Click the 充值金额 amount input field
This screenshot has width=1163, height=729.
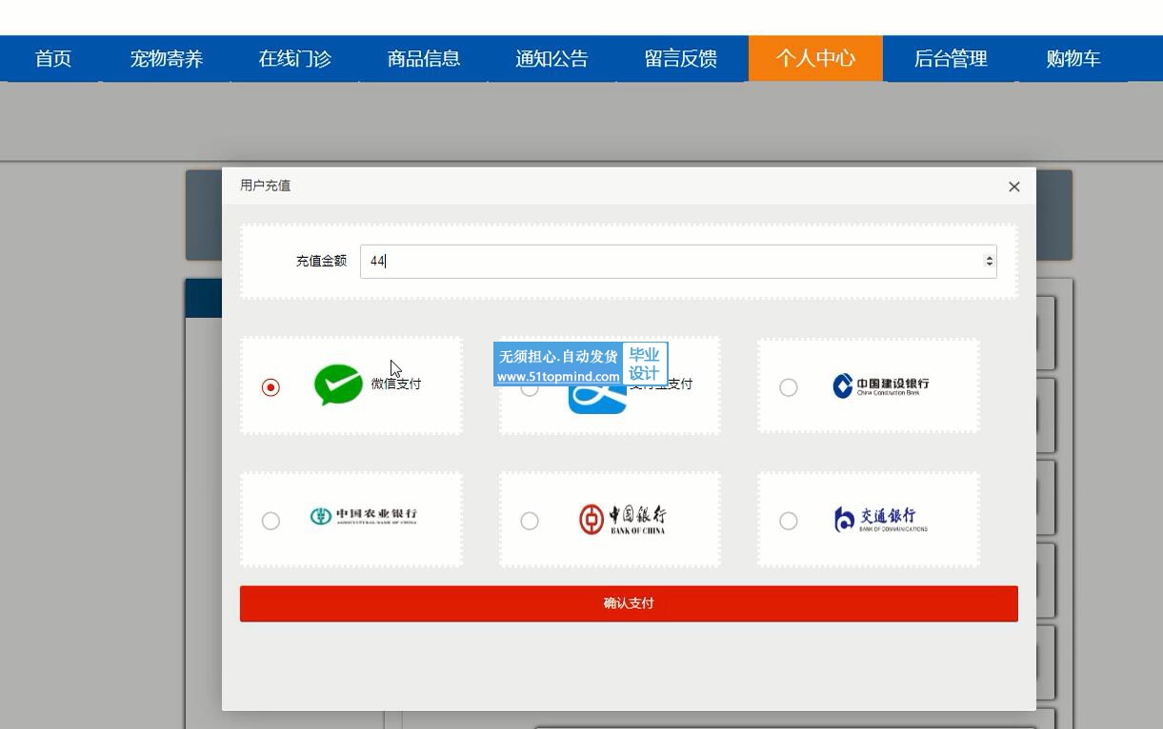678,261
